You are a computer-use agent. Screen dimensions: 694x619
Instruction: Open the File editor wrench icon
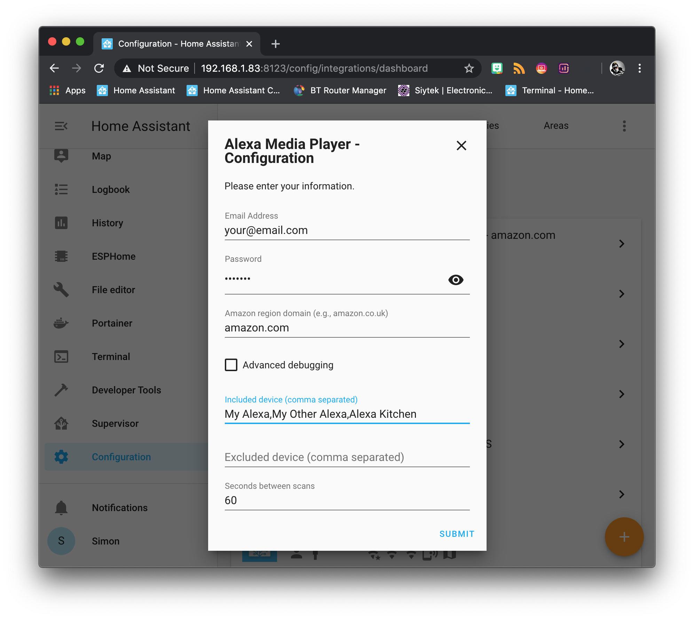click(x=61, y=289)
